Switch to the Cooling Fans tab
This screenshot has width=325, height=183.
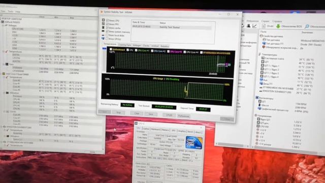[124, 45]
